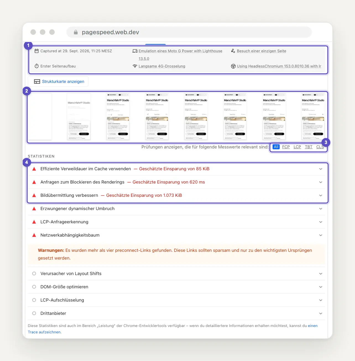
Task: Click the Chromium icon beside Using HeadlessChromium
Action: (x=233, y=66)
